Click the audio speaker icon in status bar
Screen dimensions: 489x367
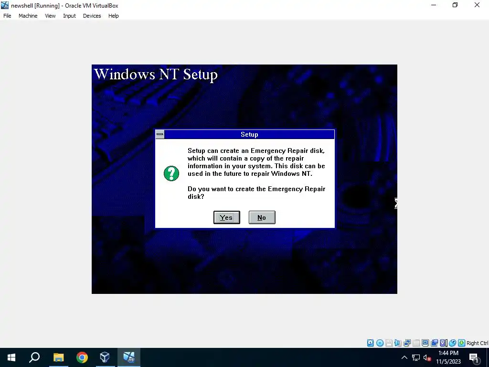pyautogui.click(x=398, y=343)
